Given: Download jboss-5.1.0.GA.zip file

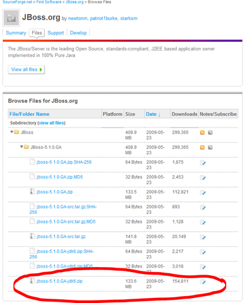Looking at the screenshot, I should [54, 192].
